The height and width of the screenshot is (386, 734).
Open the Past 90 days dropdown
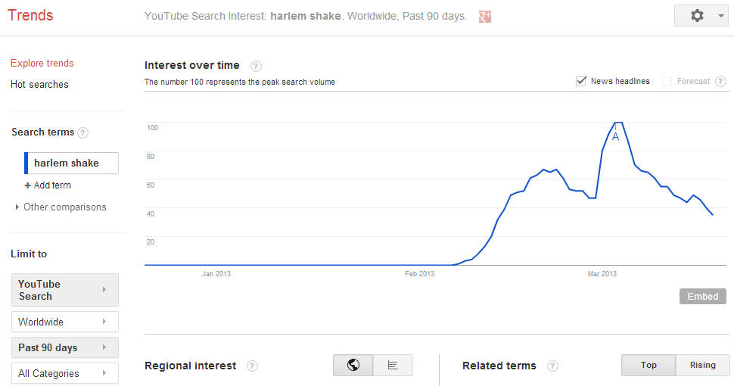click(x=65, y=347)
